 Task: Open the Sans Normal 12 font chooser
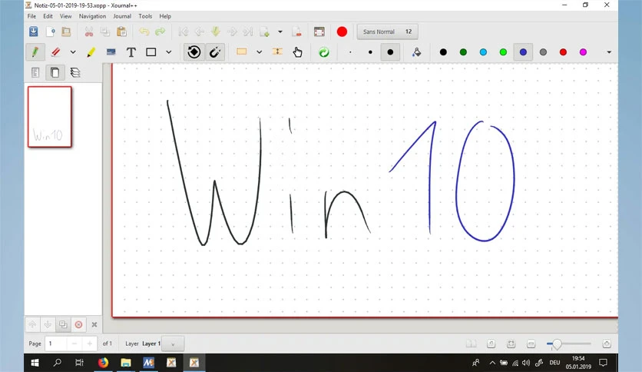pyautogui.click(x=387, y=32)
